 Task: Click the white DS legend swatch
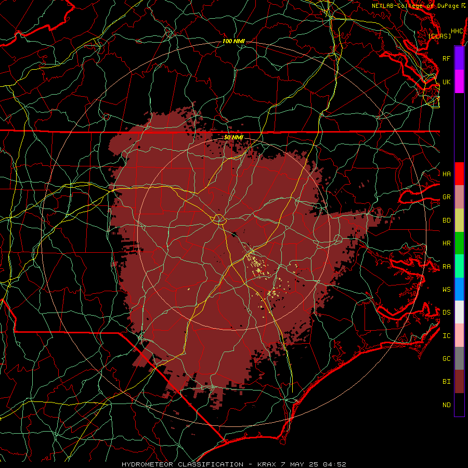459,312
